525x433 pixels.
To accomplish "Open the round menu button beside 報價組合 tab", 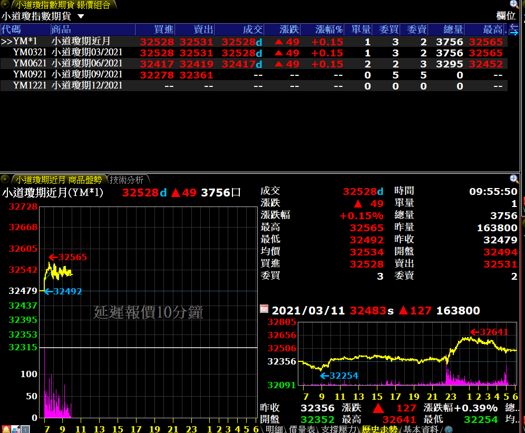I will (5, 5).
